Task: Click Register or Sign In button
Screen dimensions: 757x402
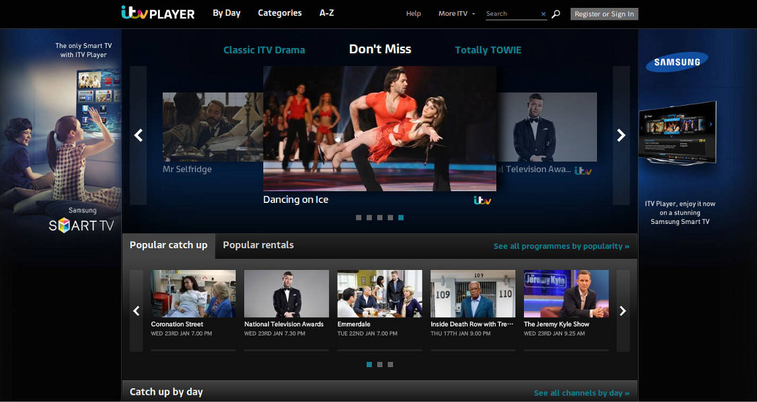Action: (x=604, y=14)
